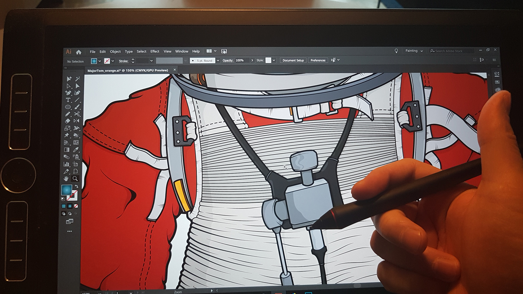Select the Puppet Warp pin tool
Screen dimensions: 523x294
(x=67, y=135)
